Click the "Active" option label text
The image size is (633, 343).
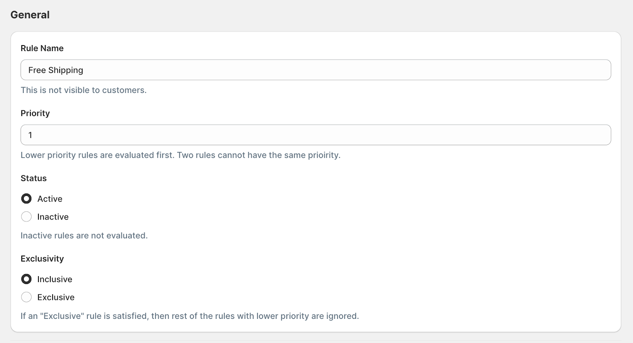(x=50, y=199)
